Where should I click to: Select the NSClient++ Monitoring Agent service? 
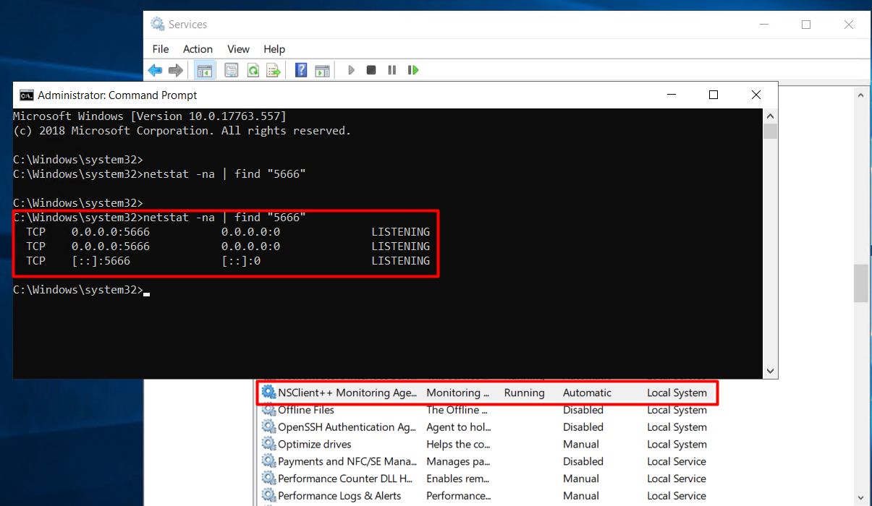pos(347,393)
